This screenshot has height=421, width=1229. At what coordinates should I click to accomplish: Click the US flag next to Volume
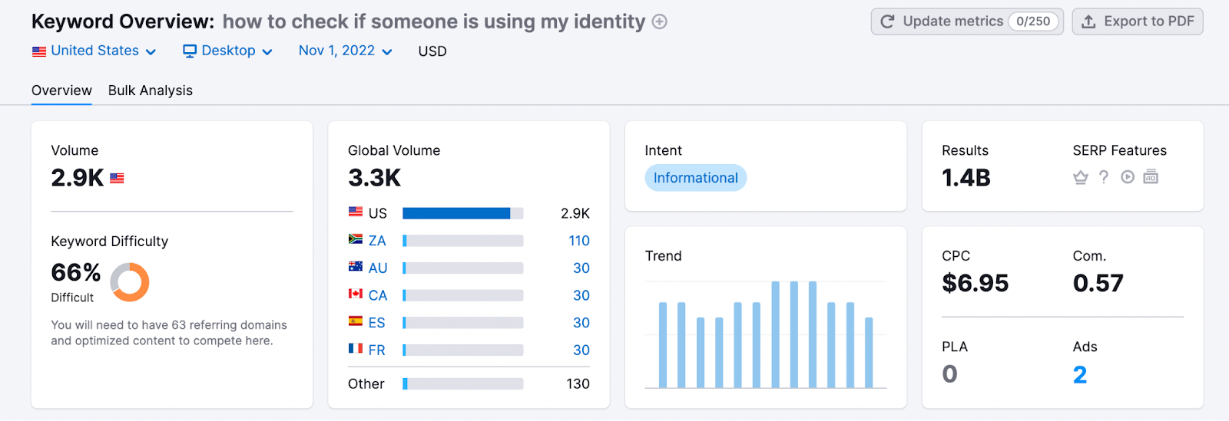click(x=117, y=179)
